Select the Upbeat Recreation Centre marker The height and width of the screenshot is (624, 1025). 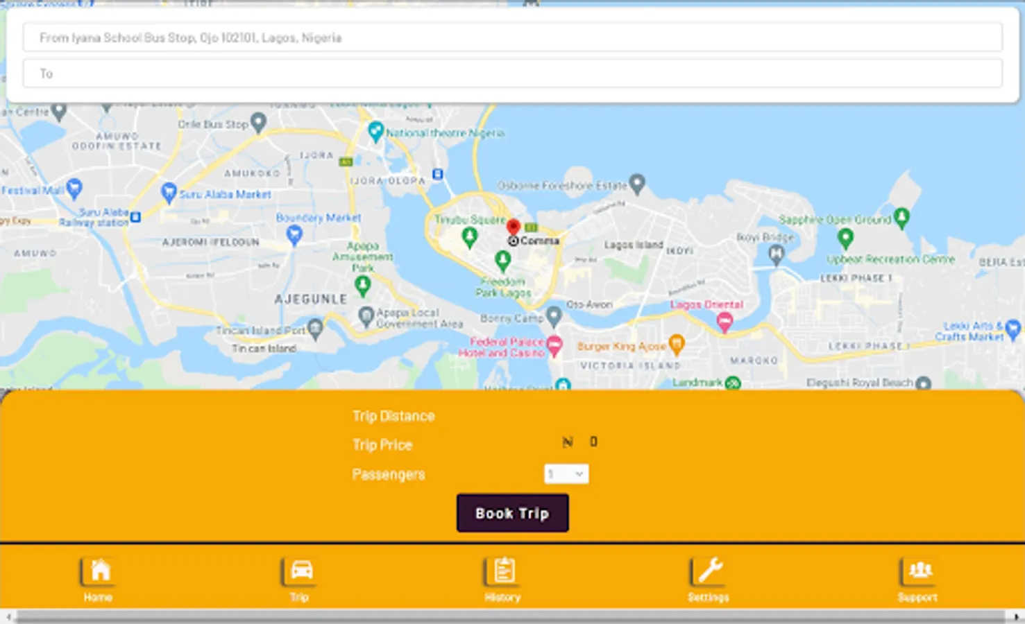coord(845,239)
